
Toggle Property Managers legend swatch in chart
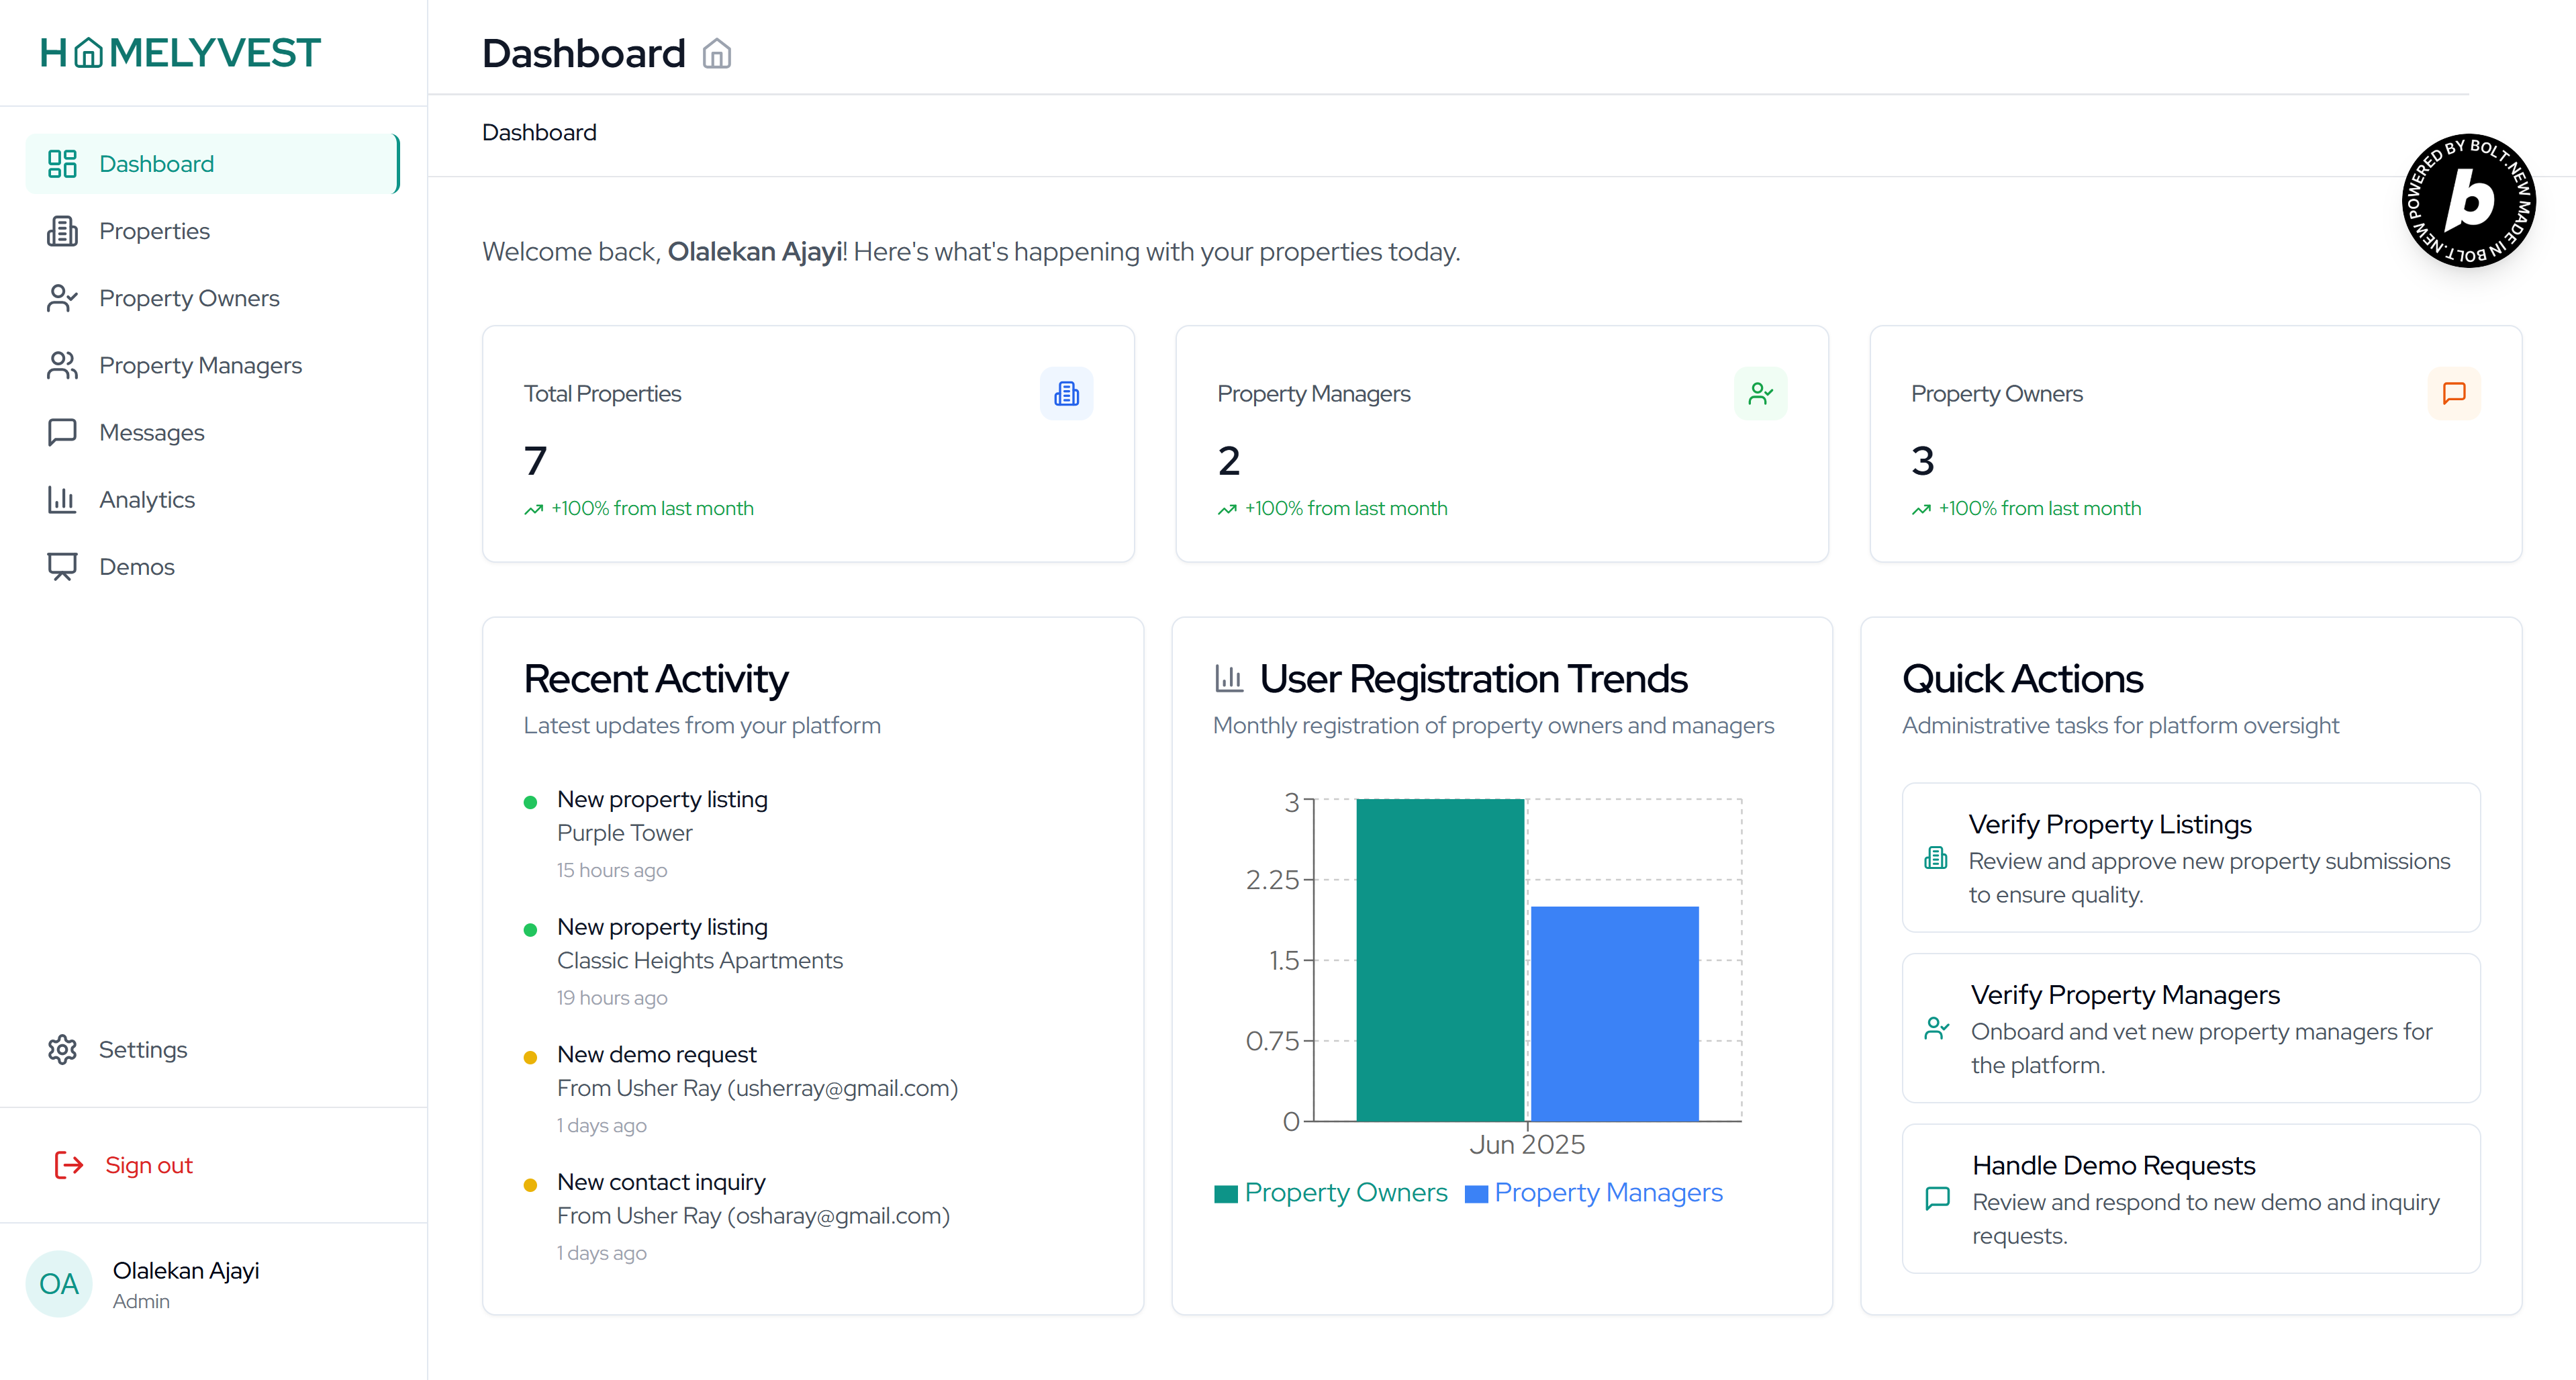click(1476, 1194)
